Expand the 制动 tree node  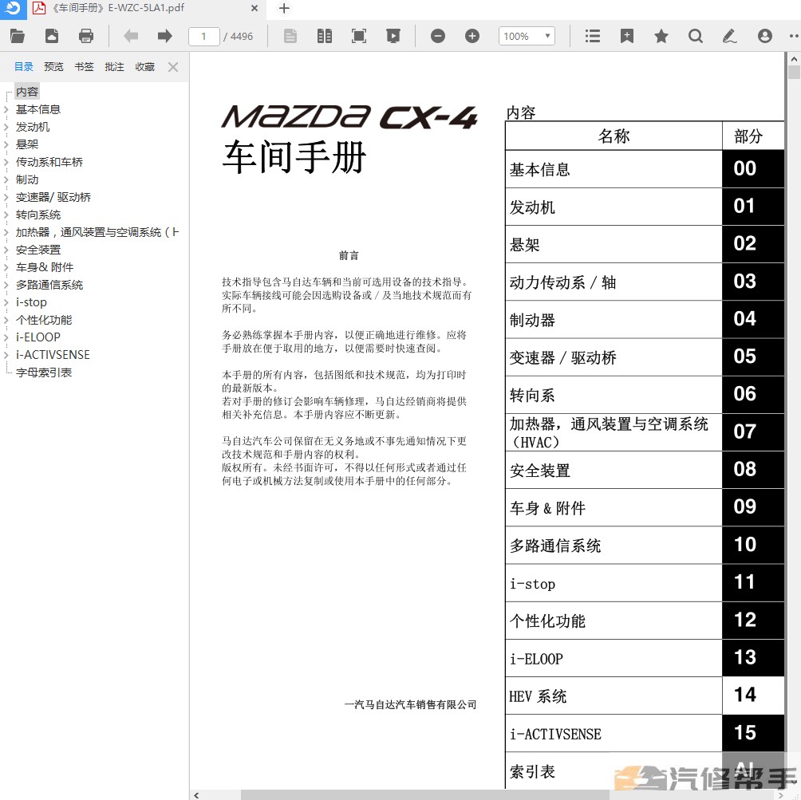6,179
